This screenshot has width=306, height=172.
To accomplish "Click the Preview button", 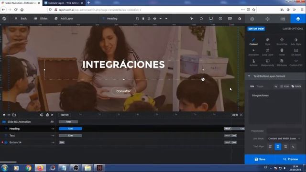I will tap(290, 159).
